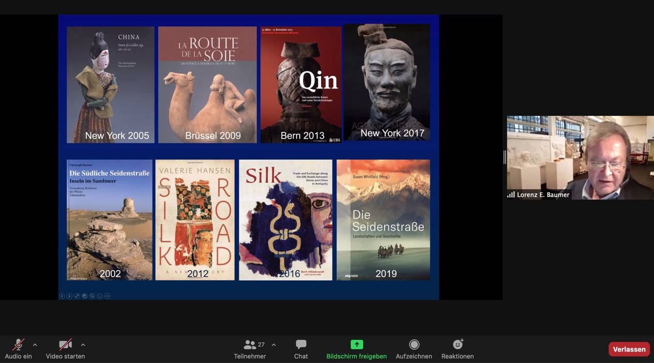Image resolution: width=654 pixels, height=363 pixels.
Task: Click the 'Landschaften und Geschichte' subtitle
Action: tap(376, 236)
